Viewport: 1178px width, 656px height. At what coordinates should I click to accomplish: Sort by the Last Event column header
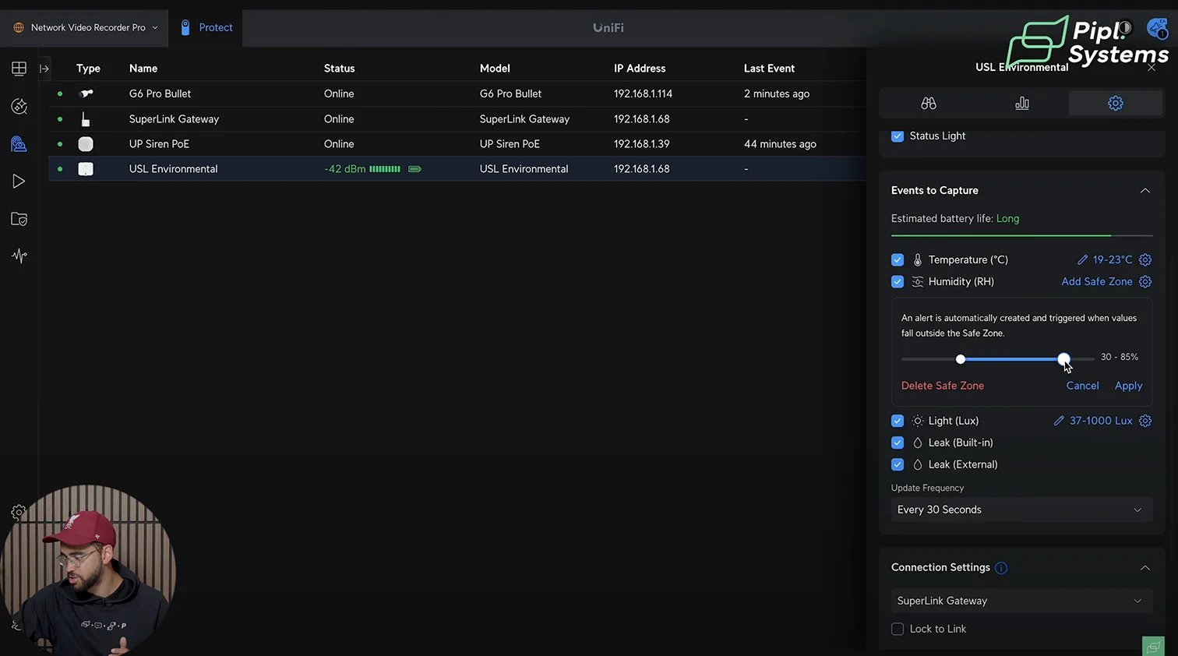[769, 69]
